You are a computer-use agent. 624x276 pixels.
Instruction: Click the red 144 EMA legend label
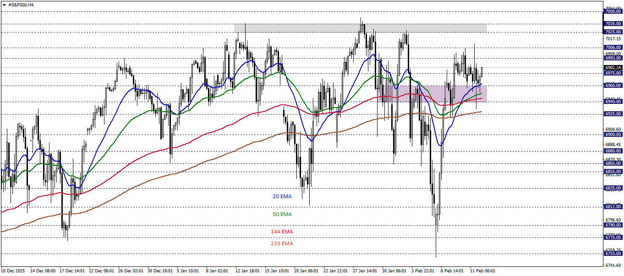283,231
